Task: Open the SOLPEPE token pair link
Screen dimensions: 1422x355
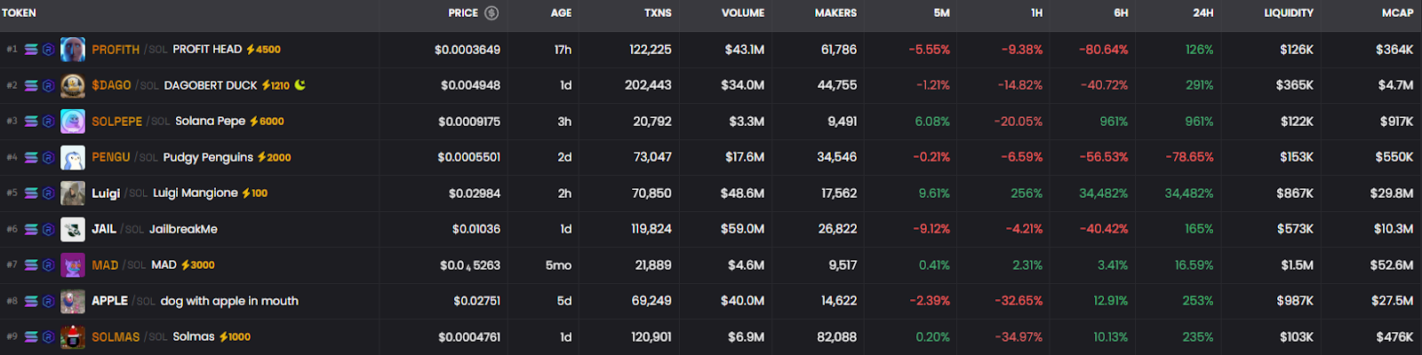Action: click(116, 122)
